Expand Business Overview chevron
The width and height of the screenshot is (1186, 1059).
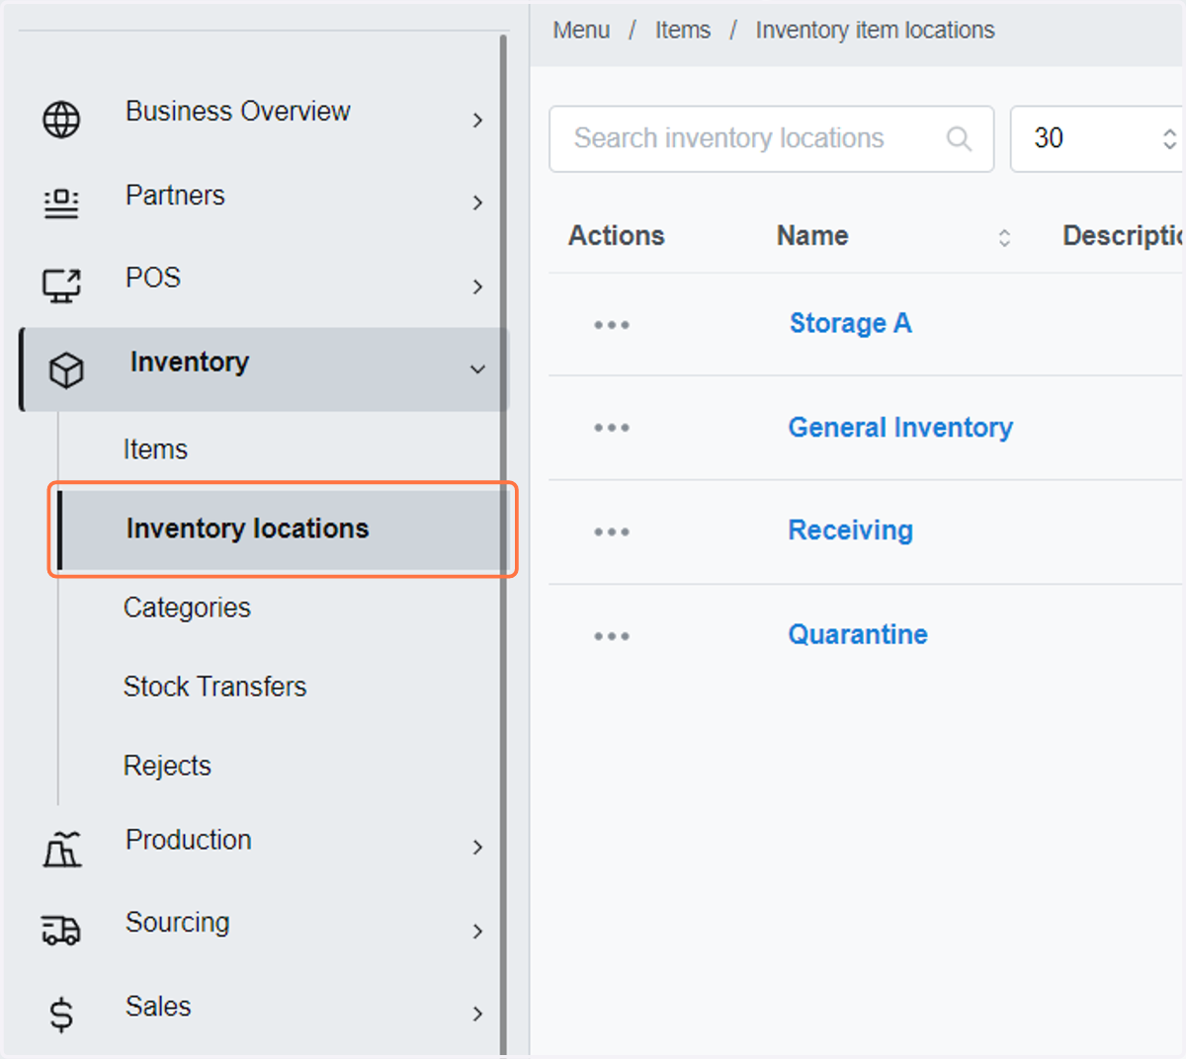coord(477,121)
